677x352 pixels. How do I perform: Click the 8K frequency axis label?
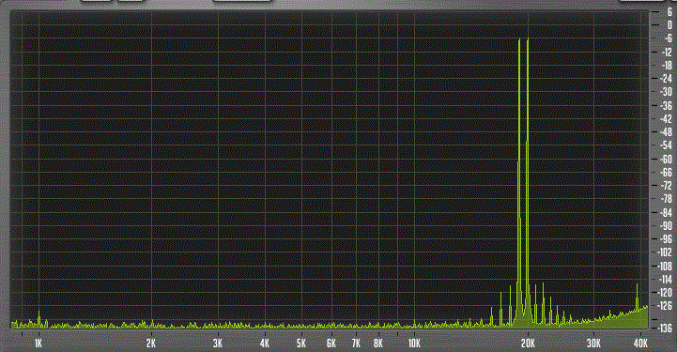point(378,344)
